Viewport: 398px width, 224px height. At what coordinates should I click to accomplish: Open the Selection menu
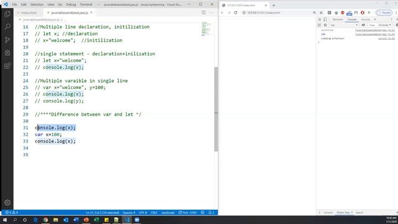pos(37,4)
